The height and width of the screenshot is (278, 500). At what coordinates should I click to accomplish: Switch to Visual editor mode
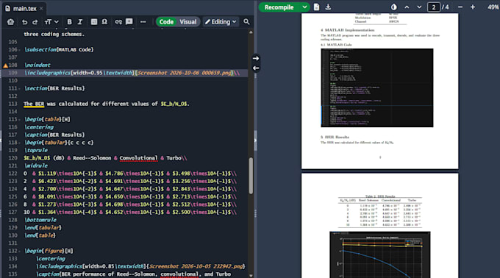click(187, 21)
